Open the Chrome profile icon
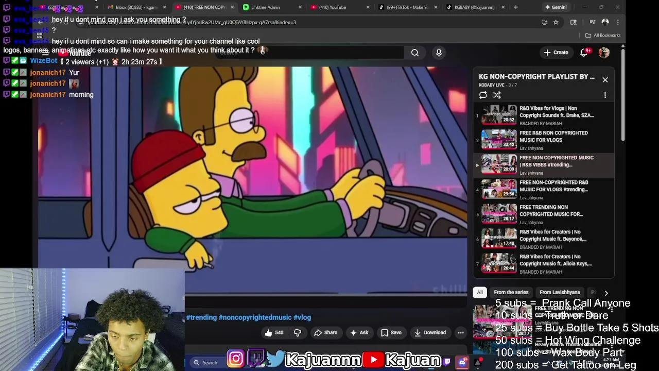The width and height of the screenshot is (659, 371). click(605, 22)
